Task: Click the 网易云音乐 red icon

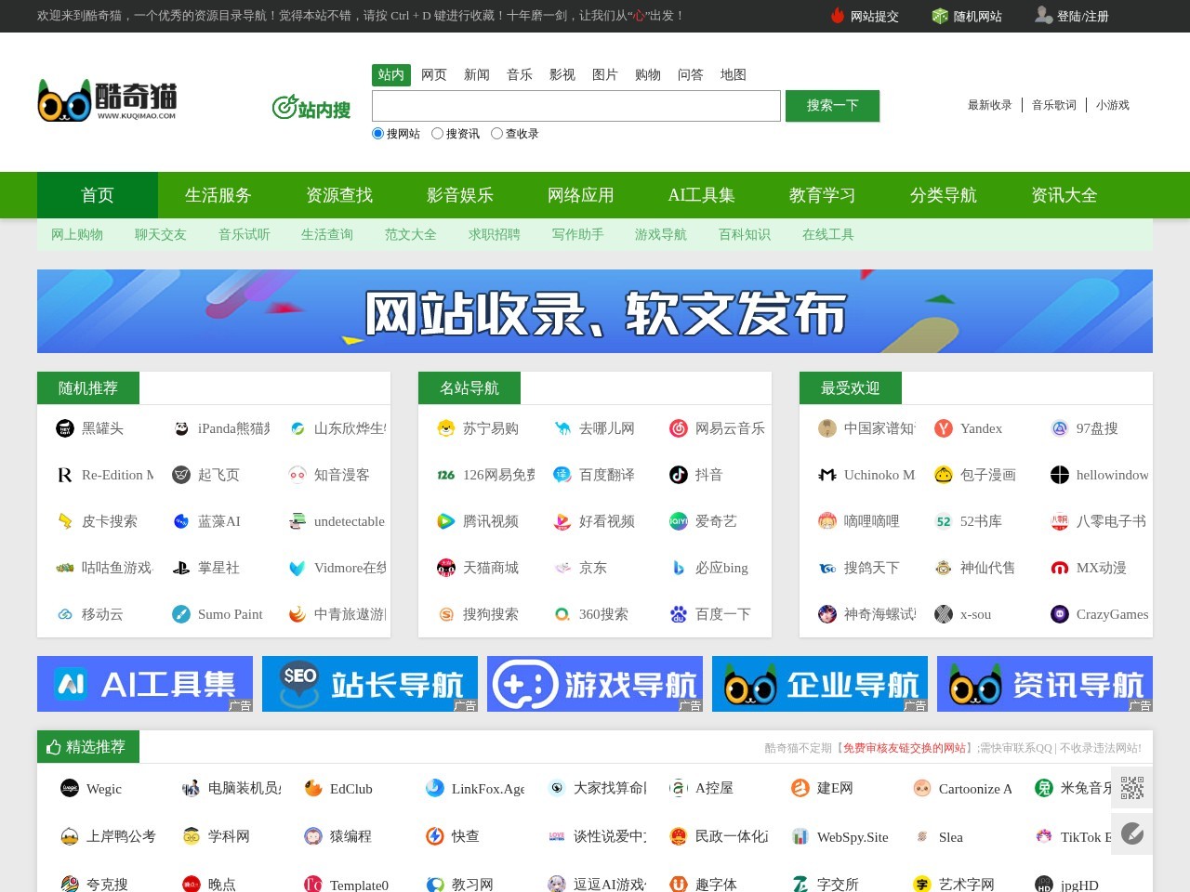Action: tap(679, 428)
